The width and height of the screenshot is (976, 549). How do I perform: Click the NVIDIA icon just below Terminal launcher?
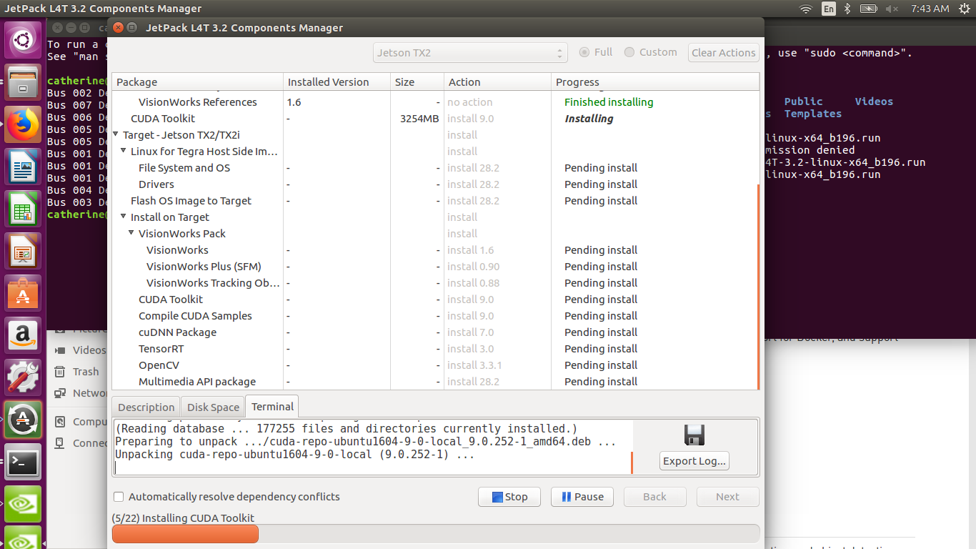click(24, 504)
